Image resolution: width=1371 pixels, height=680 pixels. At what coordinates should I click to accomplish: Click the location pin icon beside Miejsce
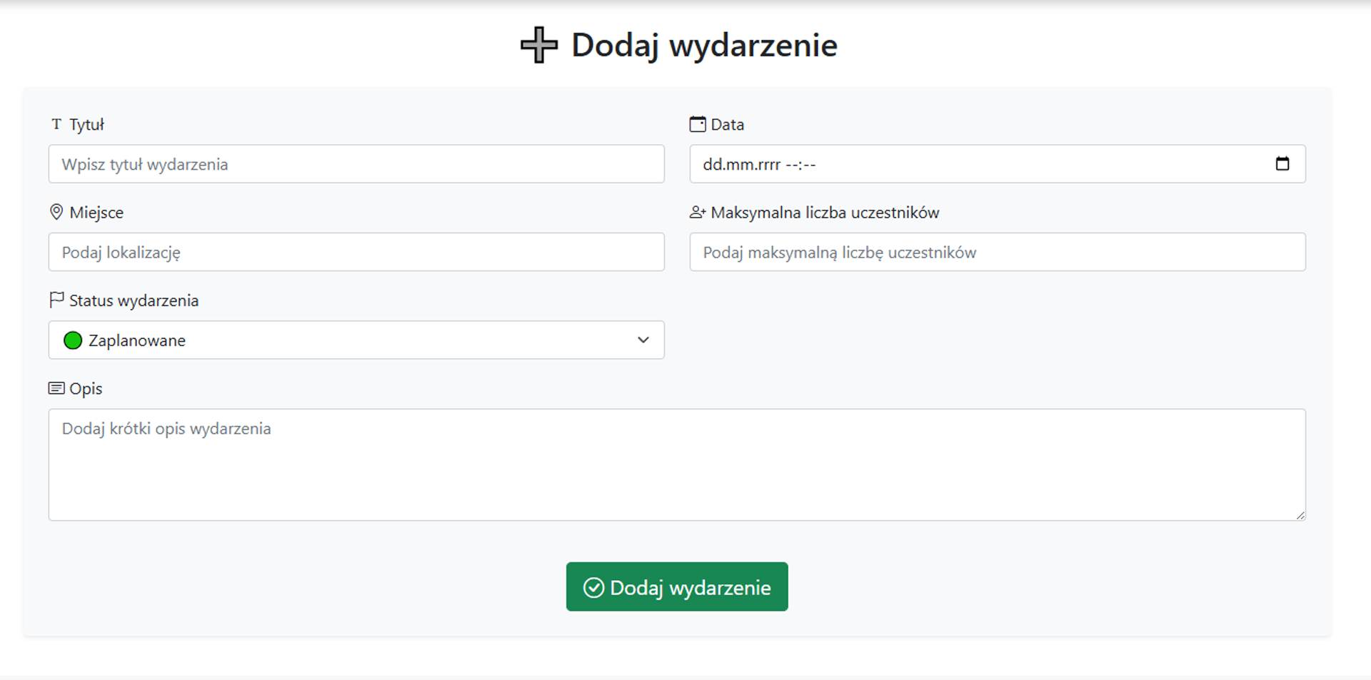tap(56, 212)
